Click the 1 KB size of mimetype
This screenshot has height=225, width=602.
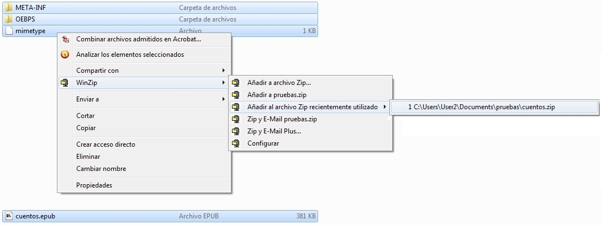(309, 31)
